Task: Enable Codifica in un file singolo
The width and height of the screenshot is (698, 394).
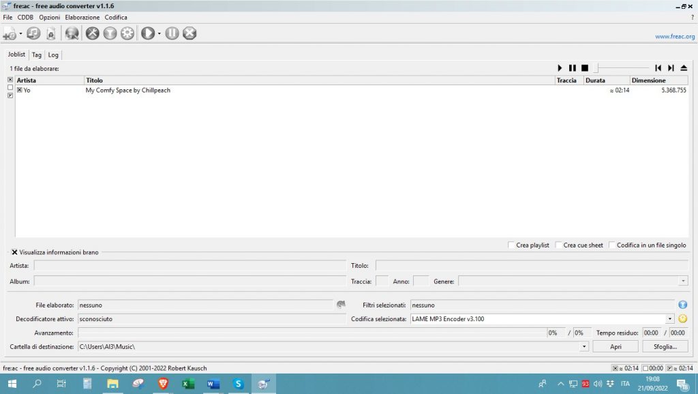Action: (x=612, y=245)
